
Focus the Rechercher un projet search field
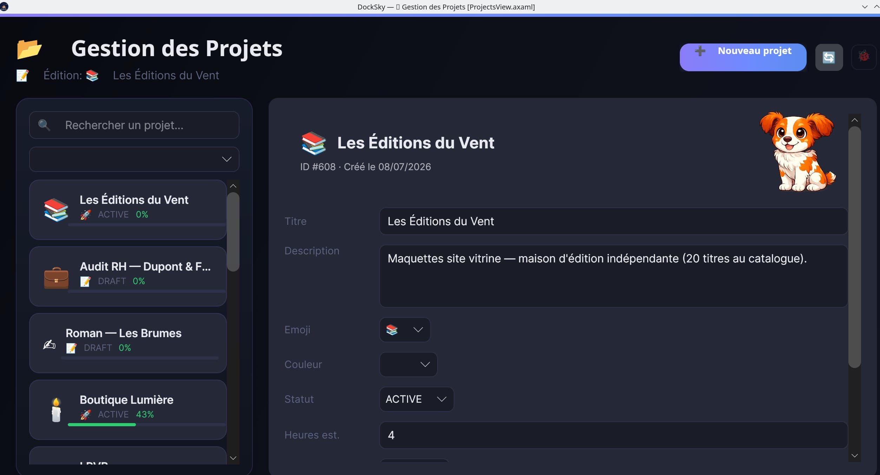pos(134,125)
